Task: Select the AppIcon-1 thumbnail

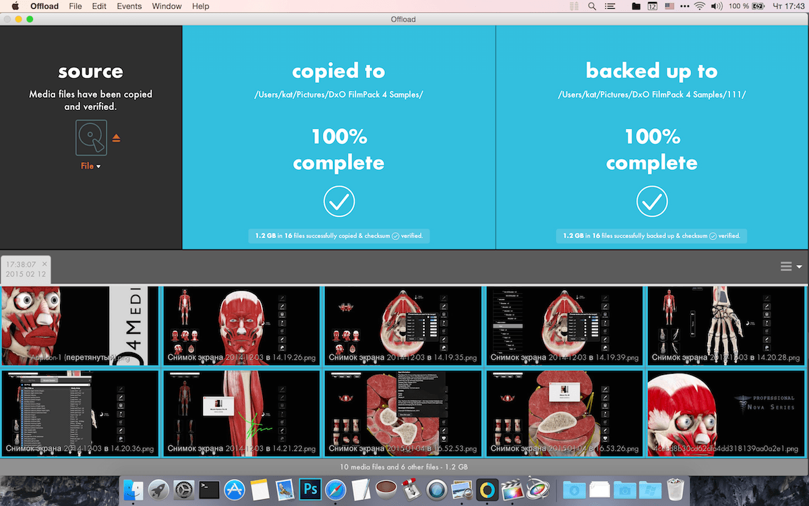Action: (80, 326)
